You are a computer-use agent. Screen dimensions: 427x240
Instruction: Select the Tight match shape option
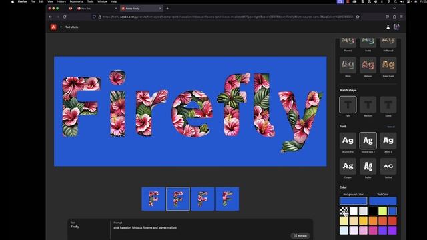[348, 105]
